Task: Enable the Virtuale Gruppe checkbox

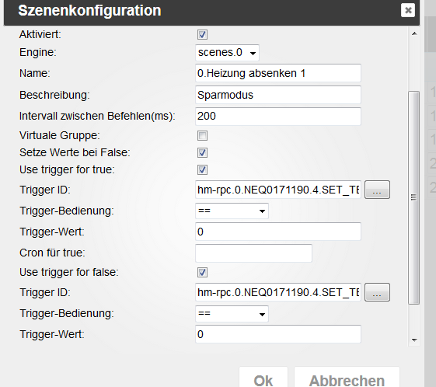Action: 202,136
